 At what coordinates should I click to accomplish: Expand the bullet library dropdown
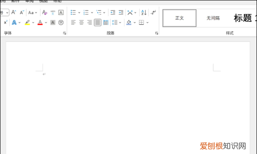coord(79,12)
